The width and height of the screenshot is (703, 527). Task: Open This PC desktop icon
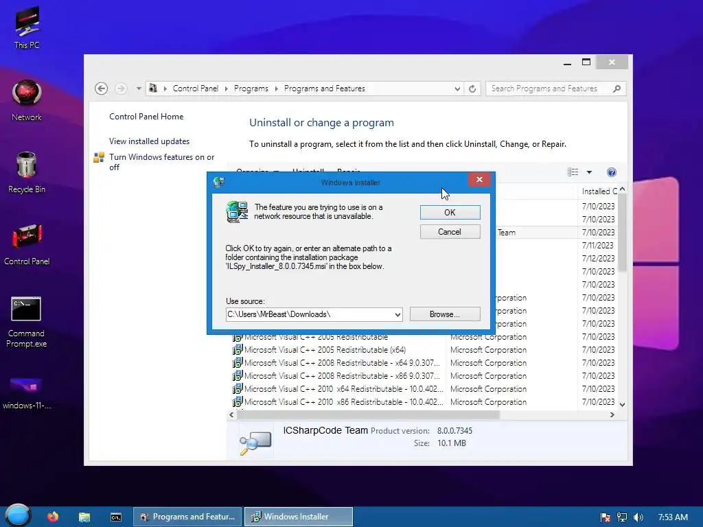[27, 27]
